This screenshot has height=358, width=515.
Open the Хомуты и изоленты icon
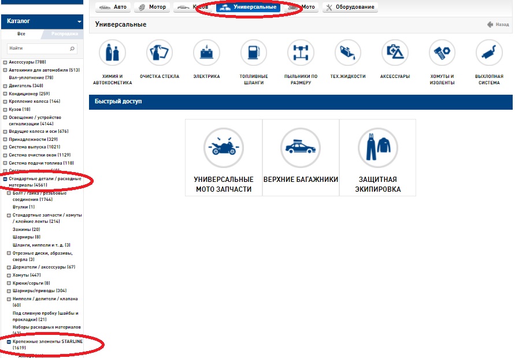pyautogui.click(x=442, y=53)
